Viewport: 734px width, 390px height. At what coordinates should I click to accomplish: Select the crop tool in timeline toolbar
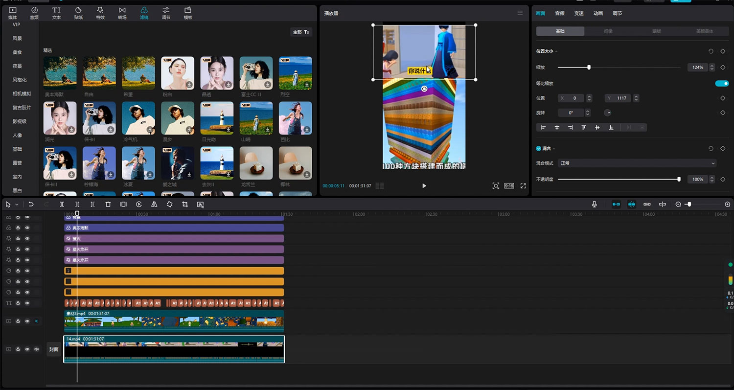click(185, 205)
